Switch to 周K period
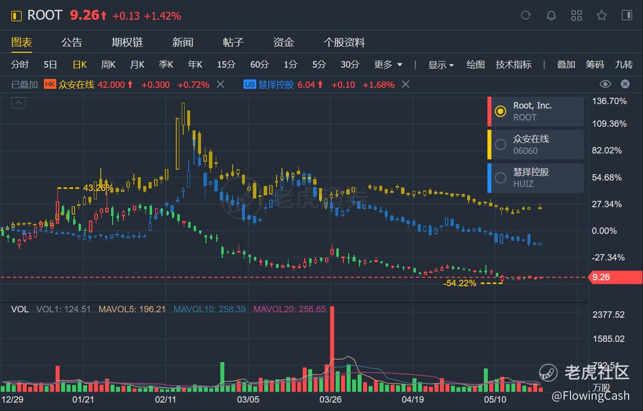Viewport: 643px width, 411px height. (108, 65)
